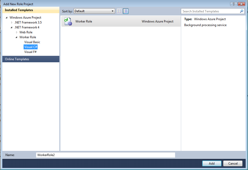Screen dimensions: 248x170
Task: Select .NET Framework 4 tree item
Action: pos(27,27)
